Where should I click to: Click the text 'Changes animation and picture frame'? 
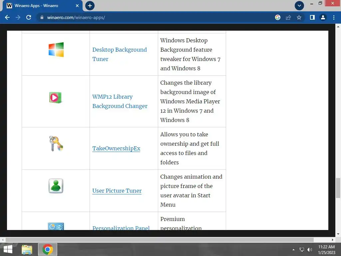[x=191, y=181]
